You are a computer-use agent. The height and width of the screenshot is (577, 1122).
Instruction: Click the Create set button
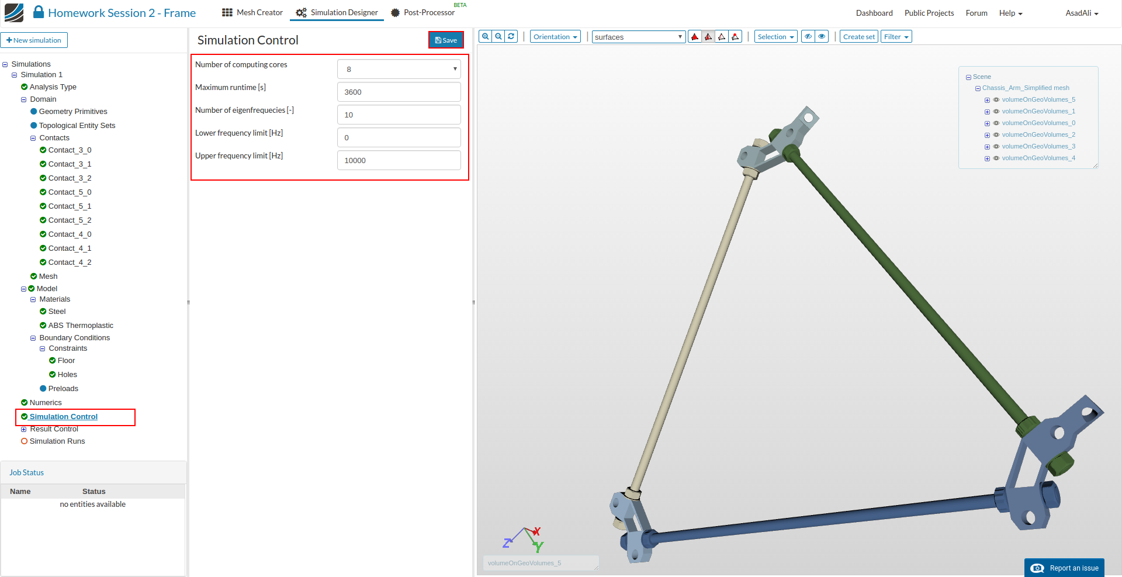click(x=859, y=37)
